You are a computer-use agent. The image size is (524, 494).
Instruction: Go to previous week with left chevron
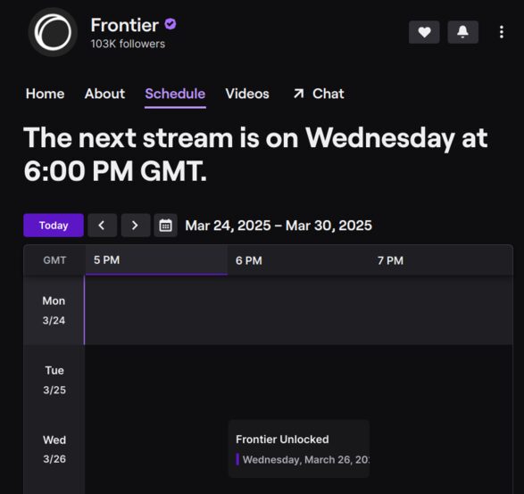(x=102, y=226)
